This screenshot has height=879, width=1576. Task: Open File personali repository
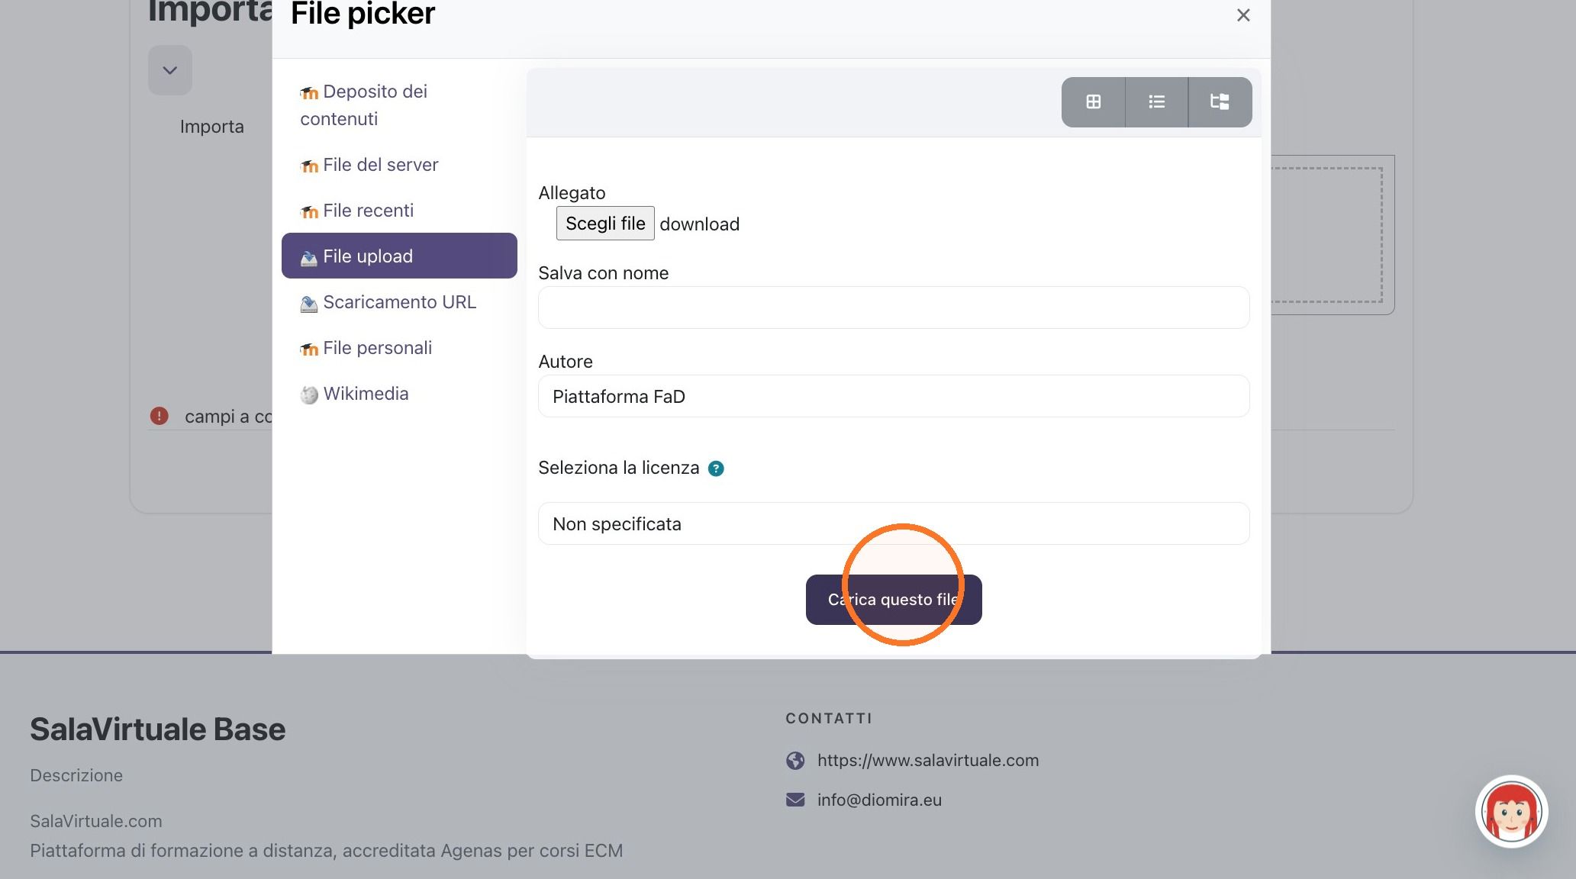(x=399, y=348)
